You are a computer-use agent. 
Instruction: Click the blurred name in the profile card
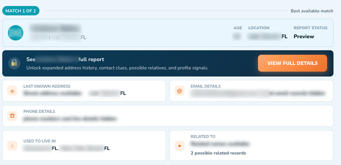(55, 28)
